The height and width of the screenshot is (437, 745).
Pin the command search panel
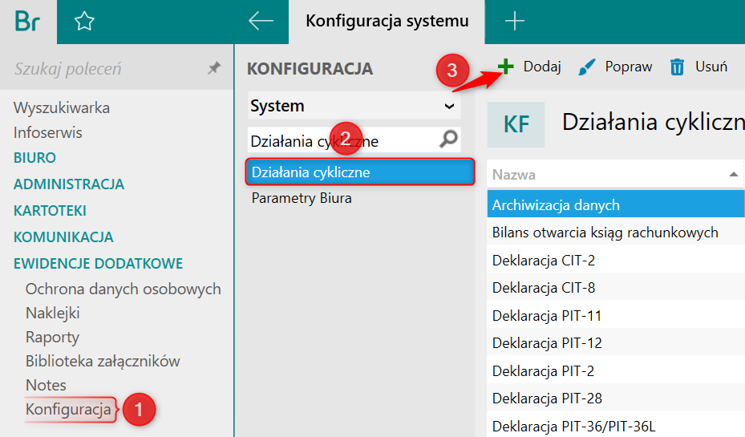pos(214,68)
